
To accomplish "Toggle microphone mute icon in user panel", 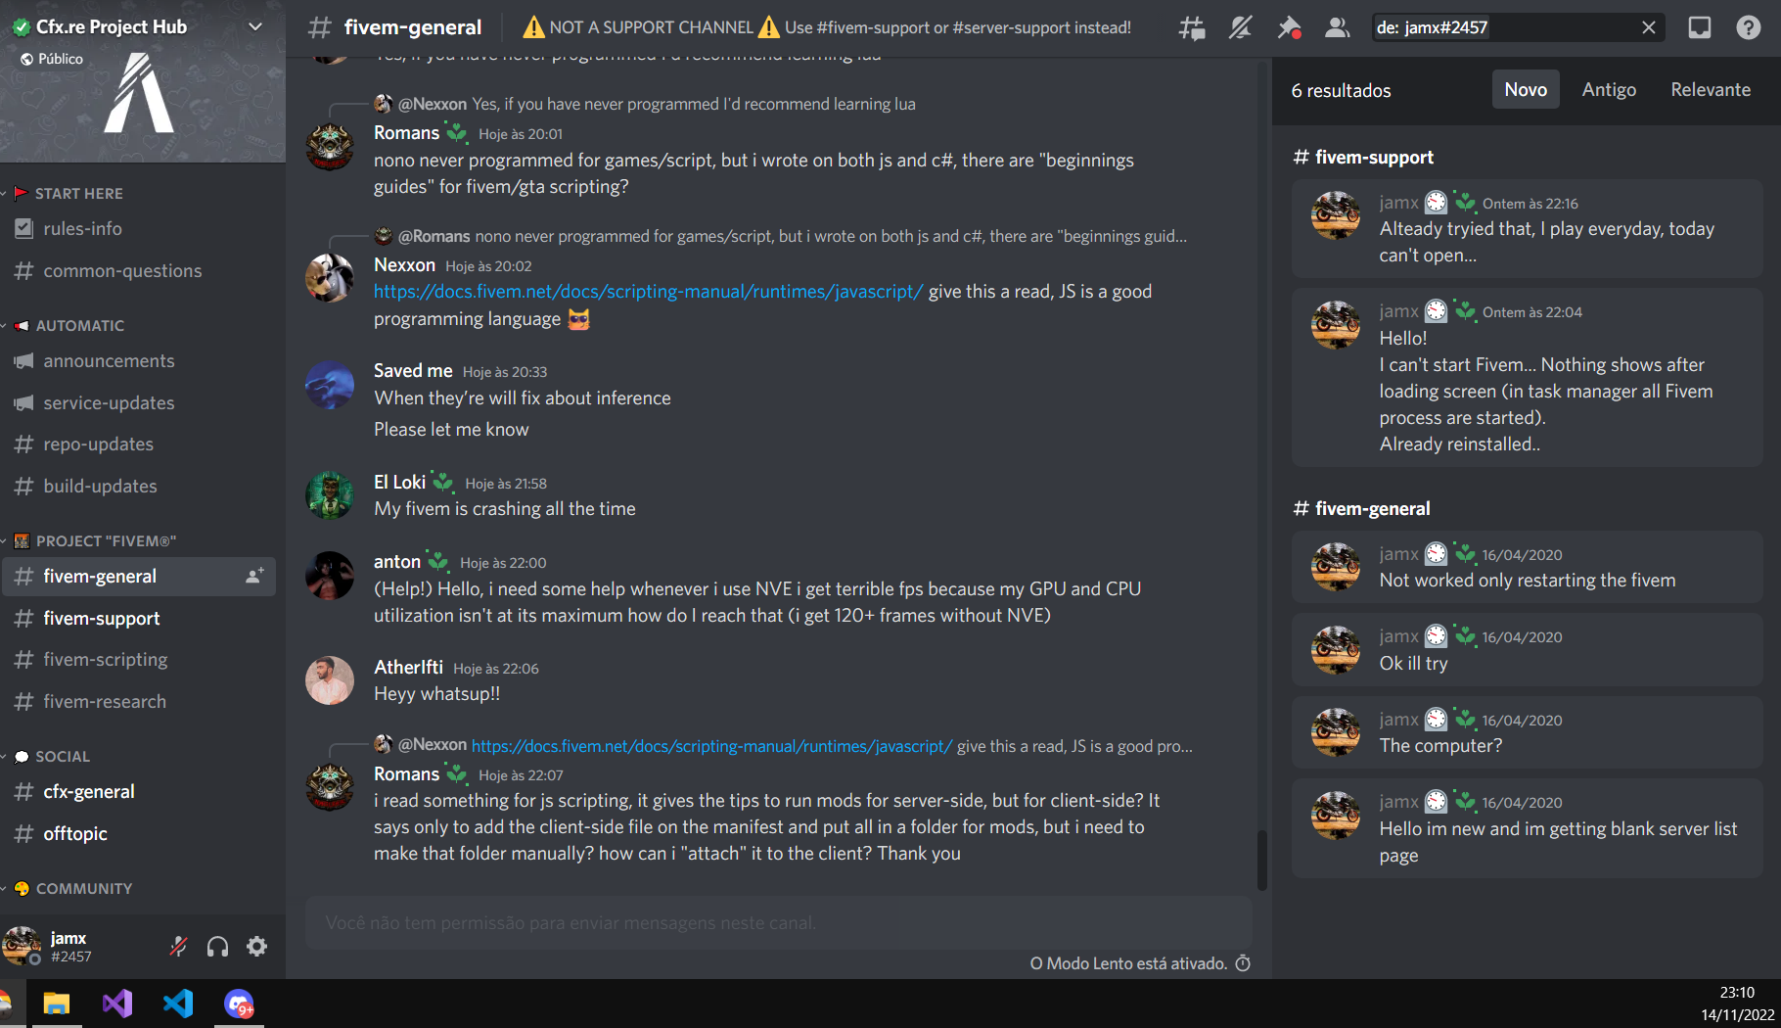I will click(178, 946).
